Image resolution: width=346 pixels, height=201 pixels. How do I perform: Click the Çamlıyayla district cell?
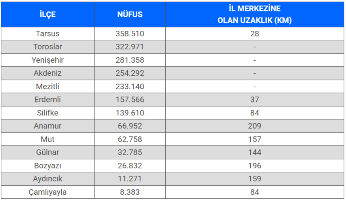[48, 192]
